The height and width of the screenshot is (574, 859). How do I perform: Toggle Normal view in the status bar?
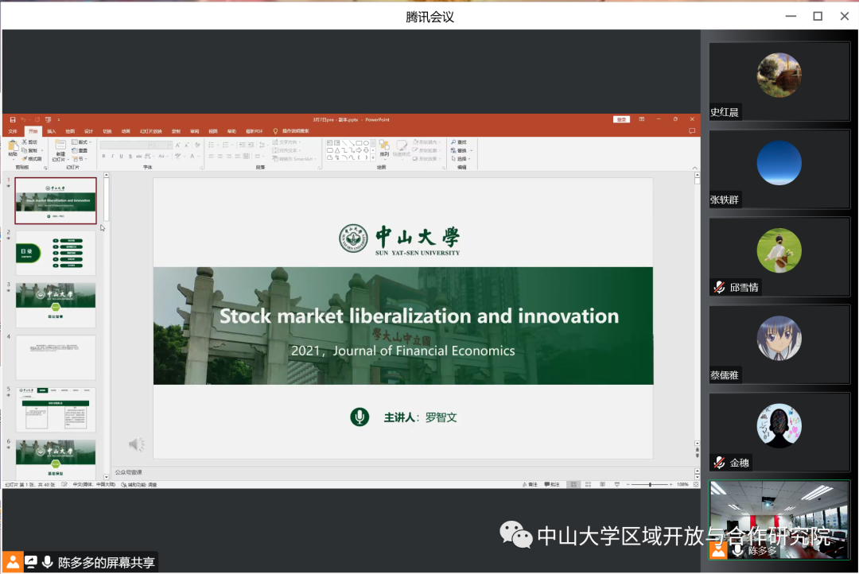coord(573,484)
